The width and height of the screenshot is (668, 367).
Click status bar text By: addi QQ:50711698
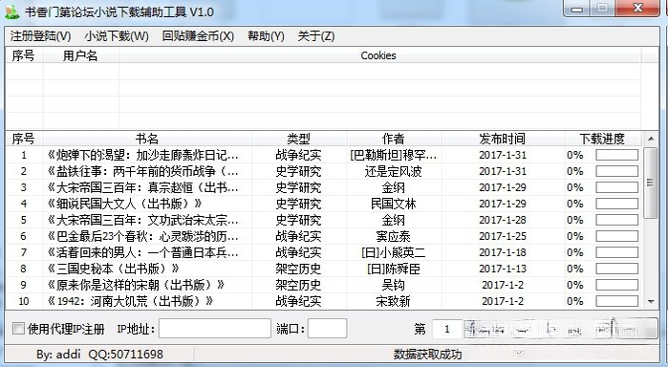click(99, 354)
